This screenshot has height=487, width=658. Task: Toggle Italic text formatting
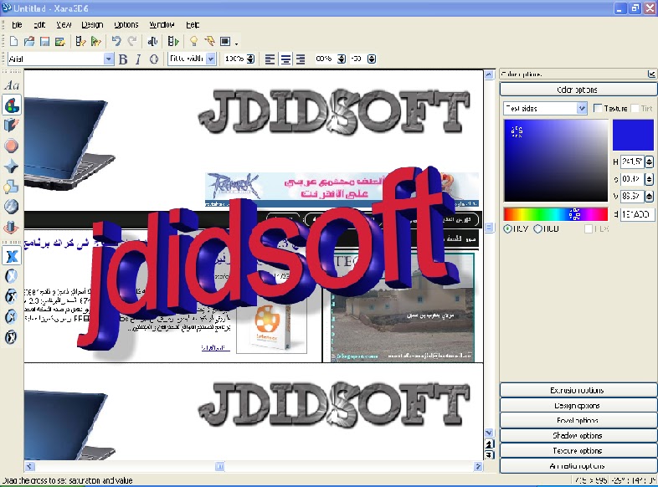click(138, 59)
